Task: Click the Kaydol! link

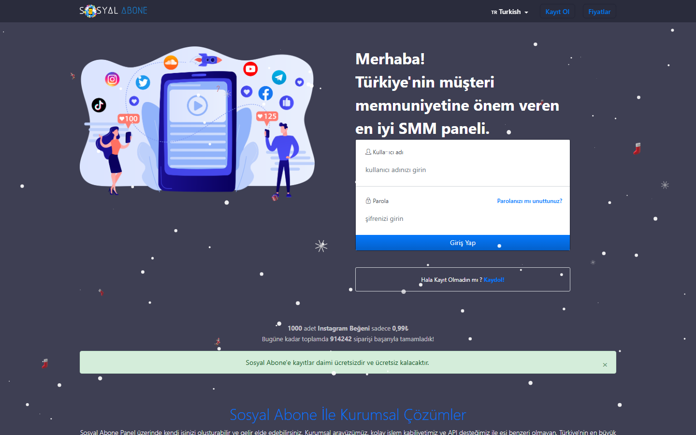Action: [494, 279]
